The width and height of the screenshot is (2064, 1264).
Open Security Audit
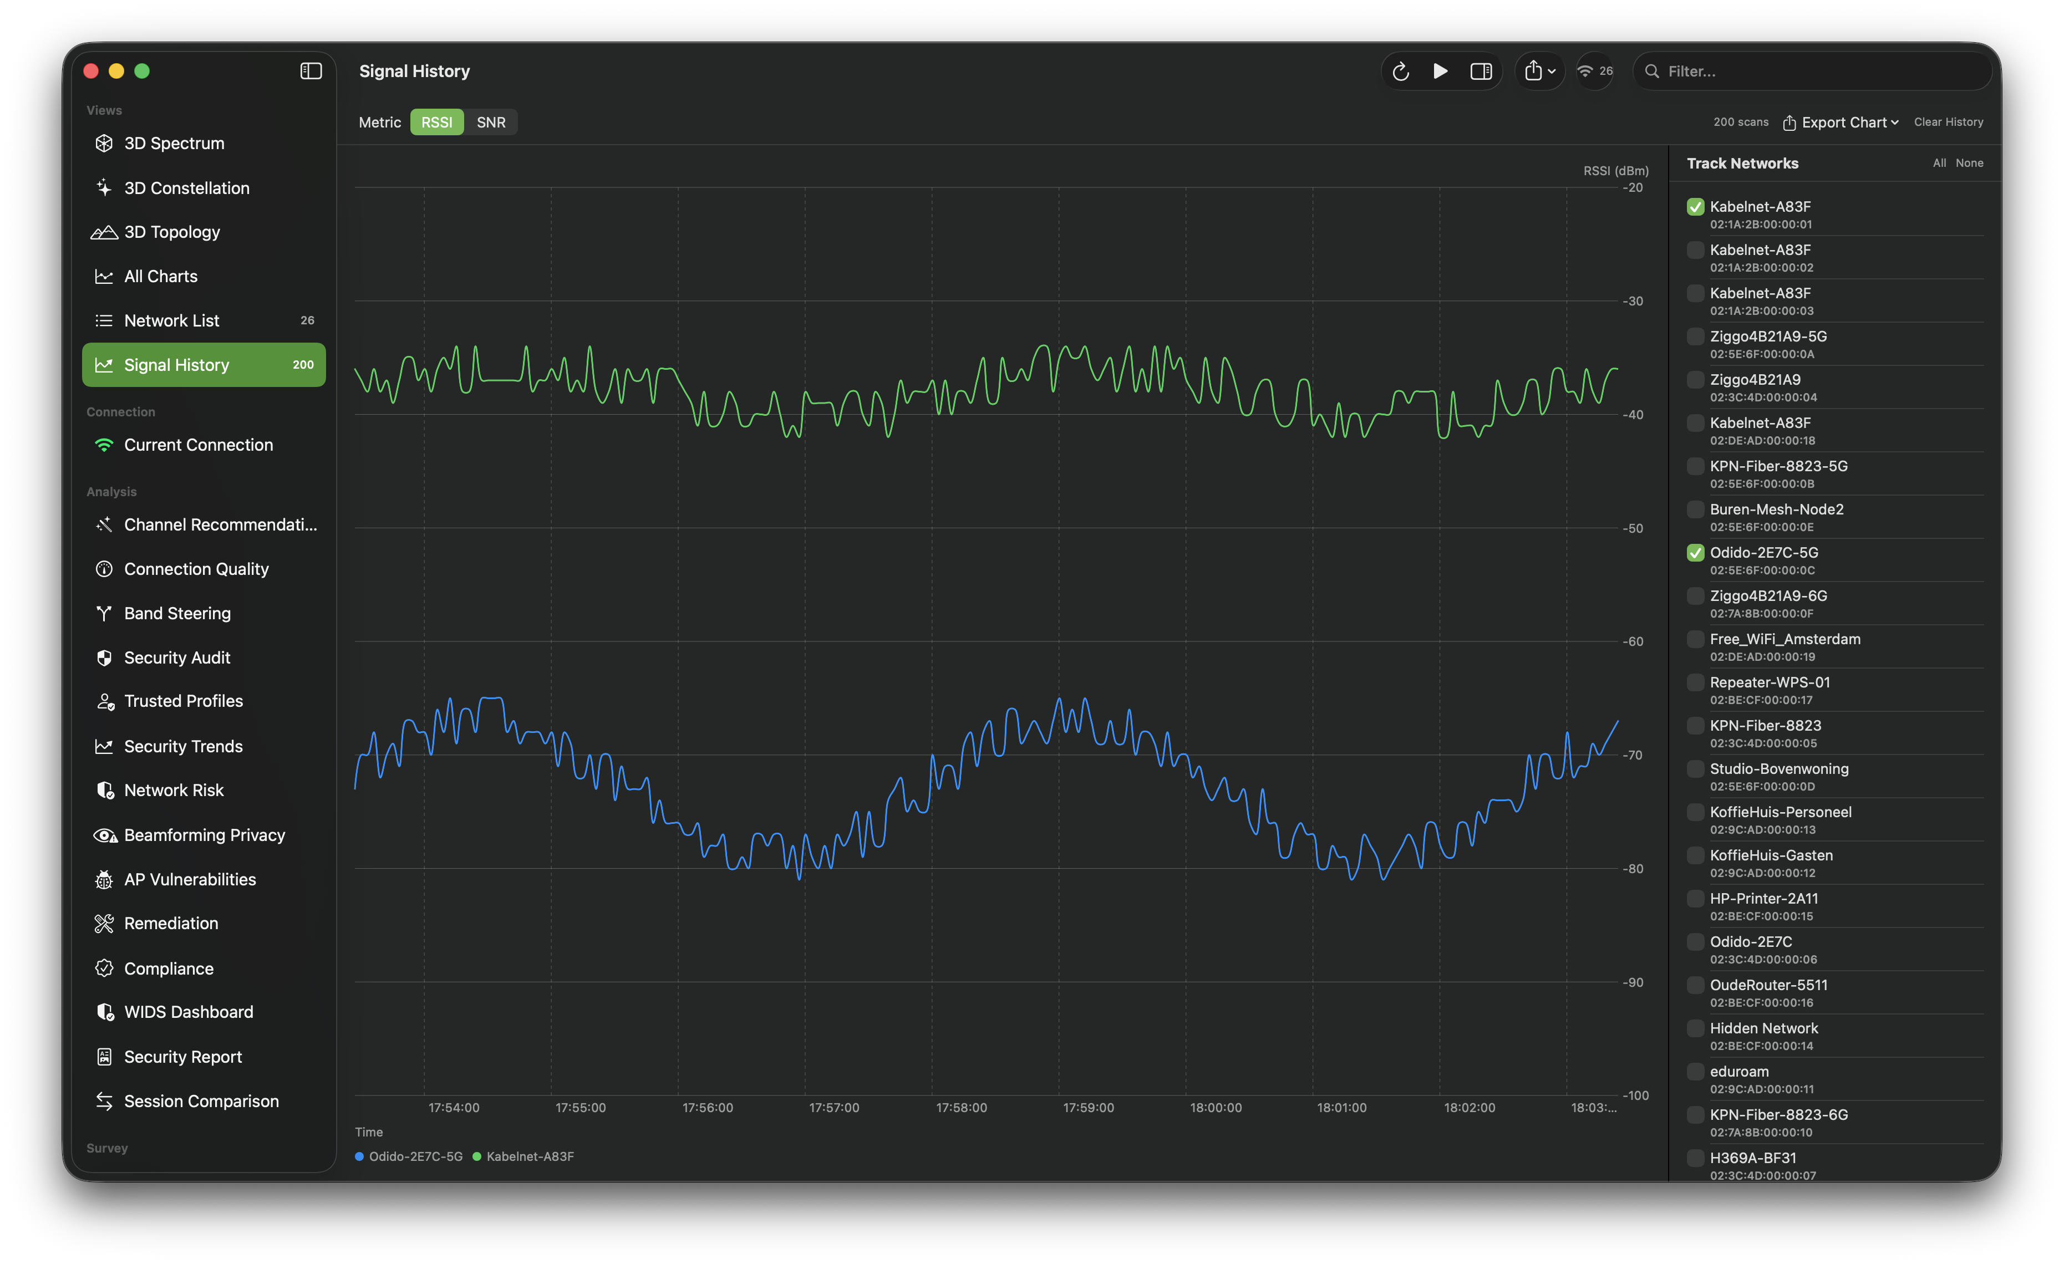pos(204,658)
